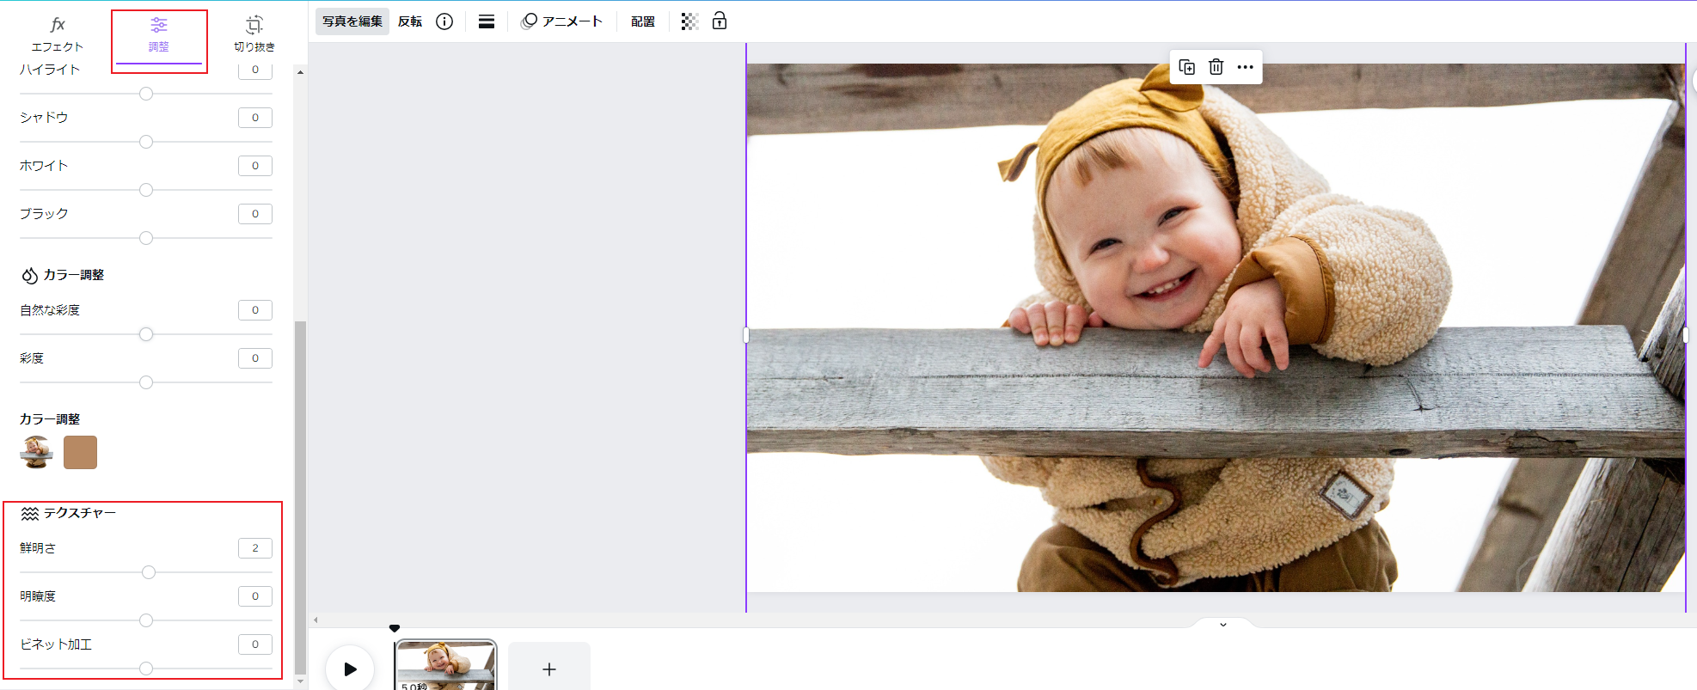Click the 鮮明さ value input field

[255, 548]
